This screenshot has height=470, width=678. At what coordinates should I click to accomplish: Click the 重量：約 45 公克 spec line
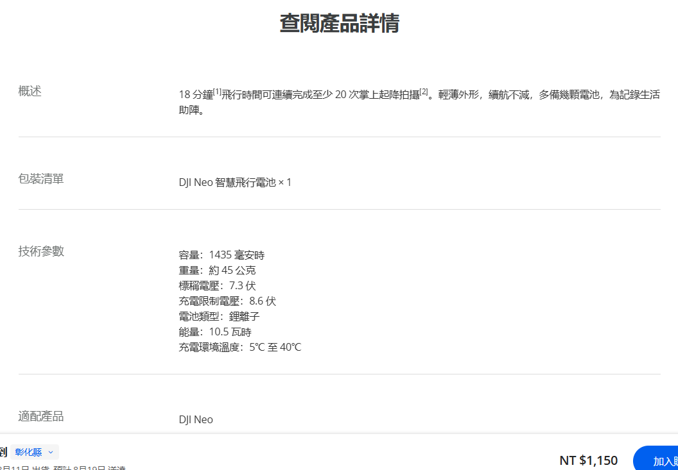[218, 271]
